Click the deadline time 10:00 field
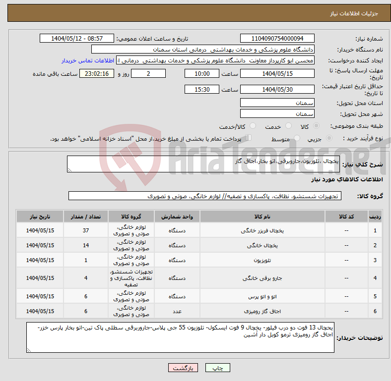The image size is (391, 381). (x=202, y=74)
